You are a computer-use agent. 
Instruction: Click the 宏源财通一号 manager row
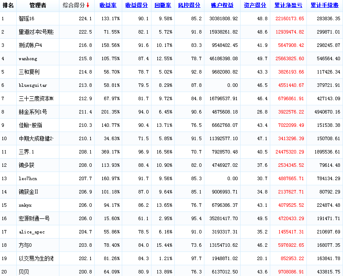click(x=34, y=218)
